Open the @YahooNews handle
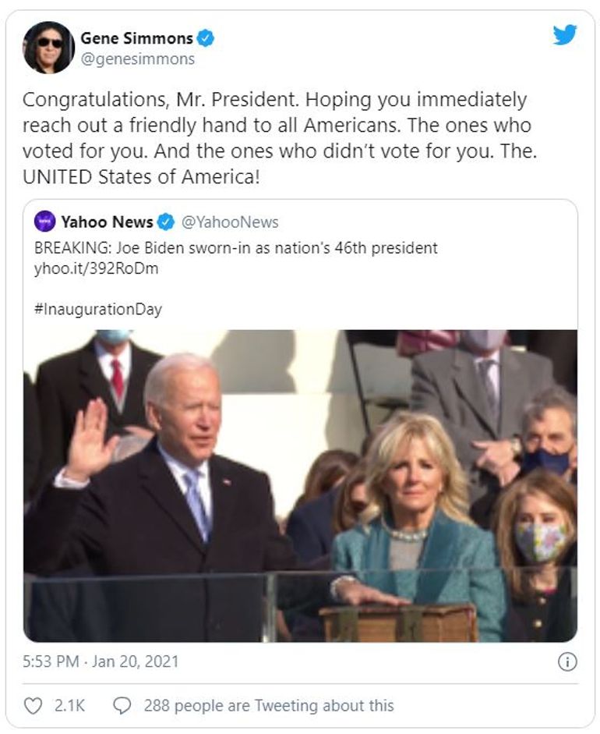Screen dimensions: 600x734 (230, 222)
